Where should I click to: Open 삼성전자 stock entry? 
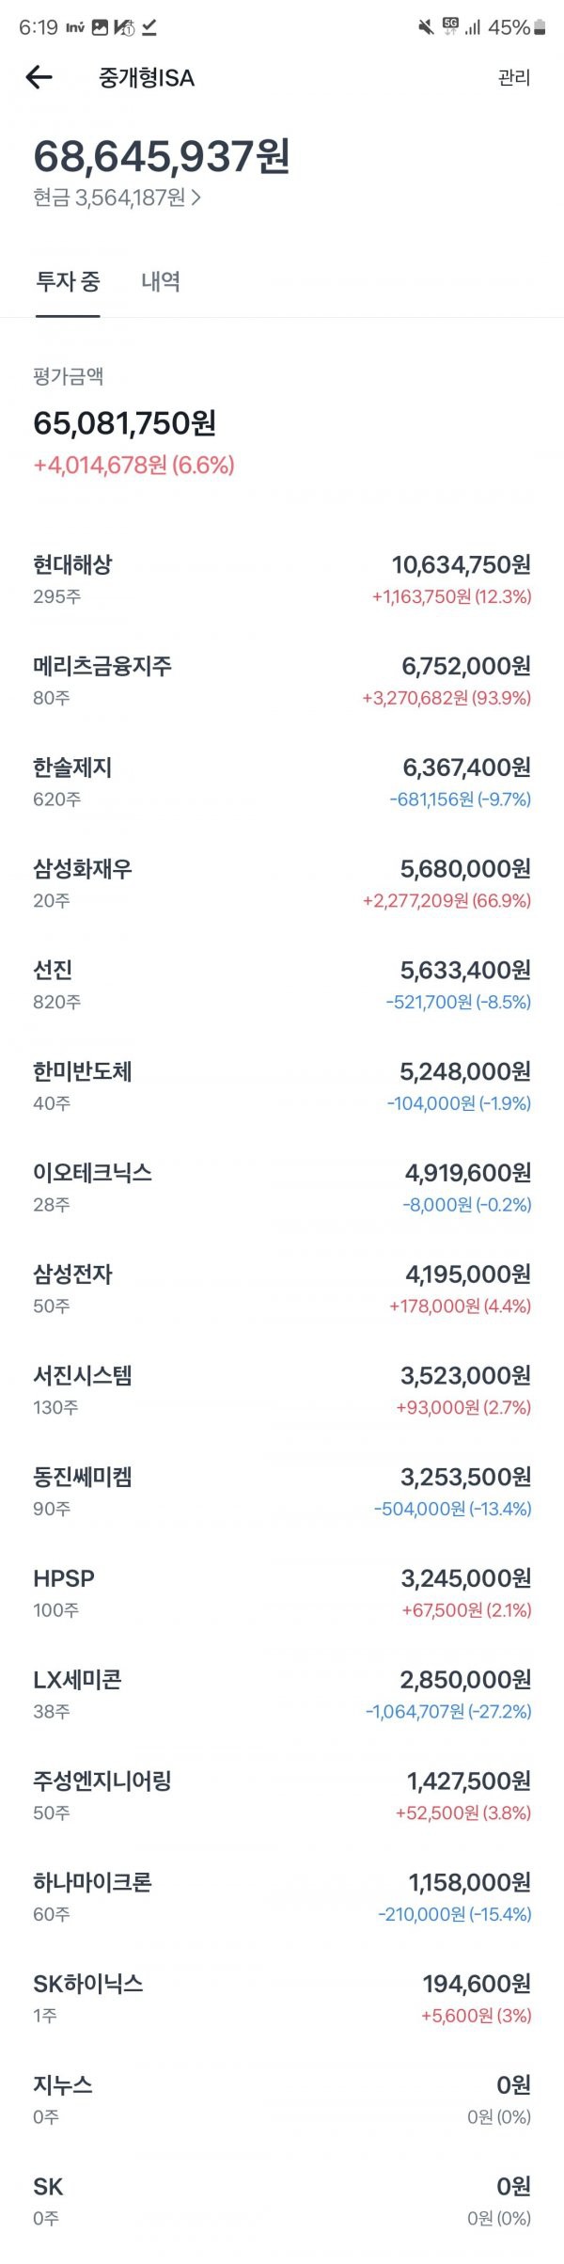coord(282,1289)
